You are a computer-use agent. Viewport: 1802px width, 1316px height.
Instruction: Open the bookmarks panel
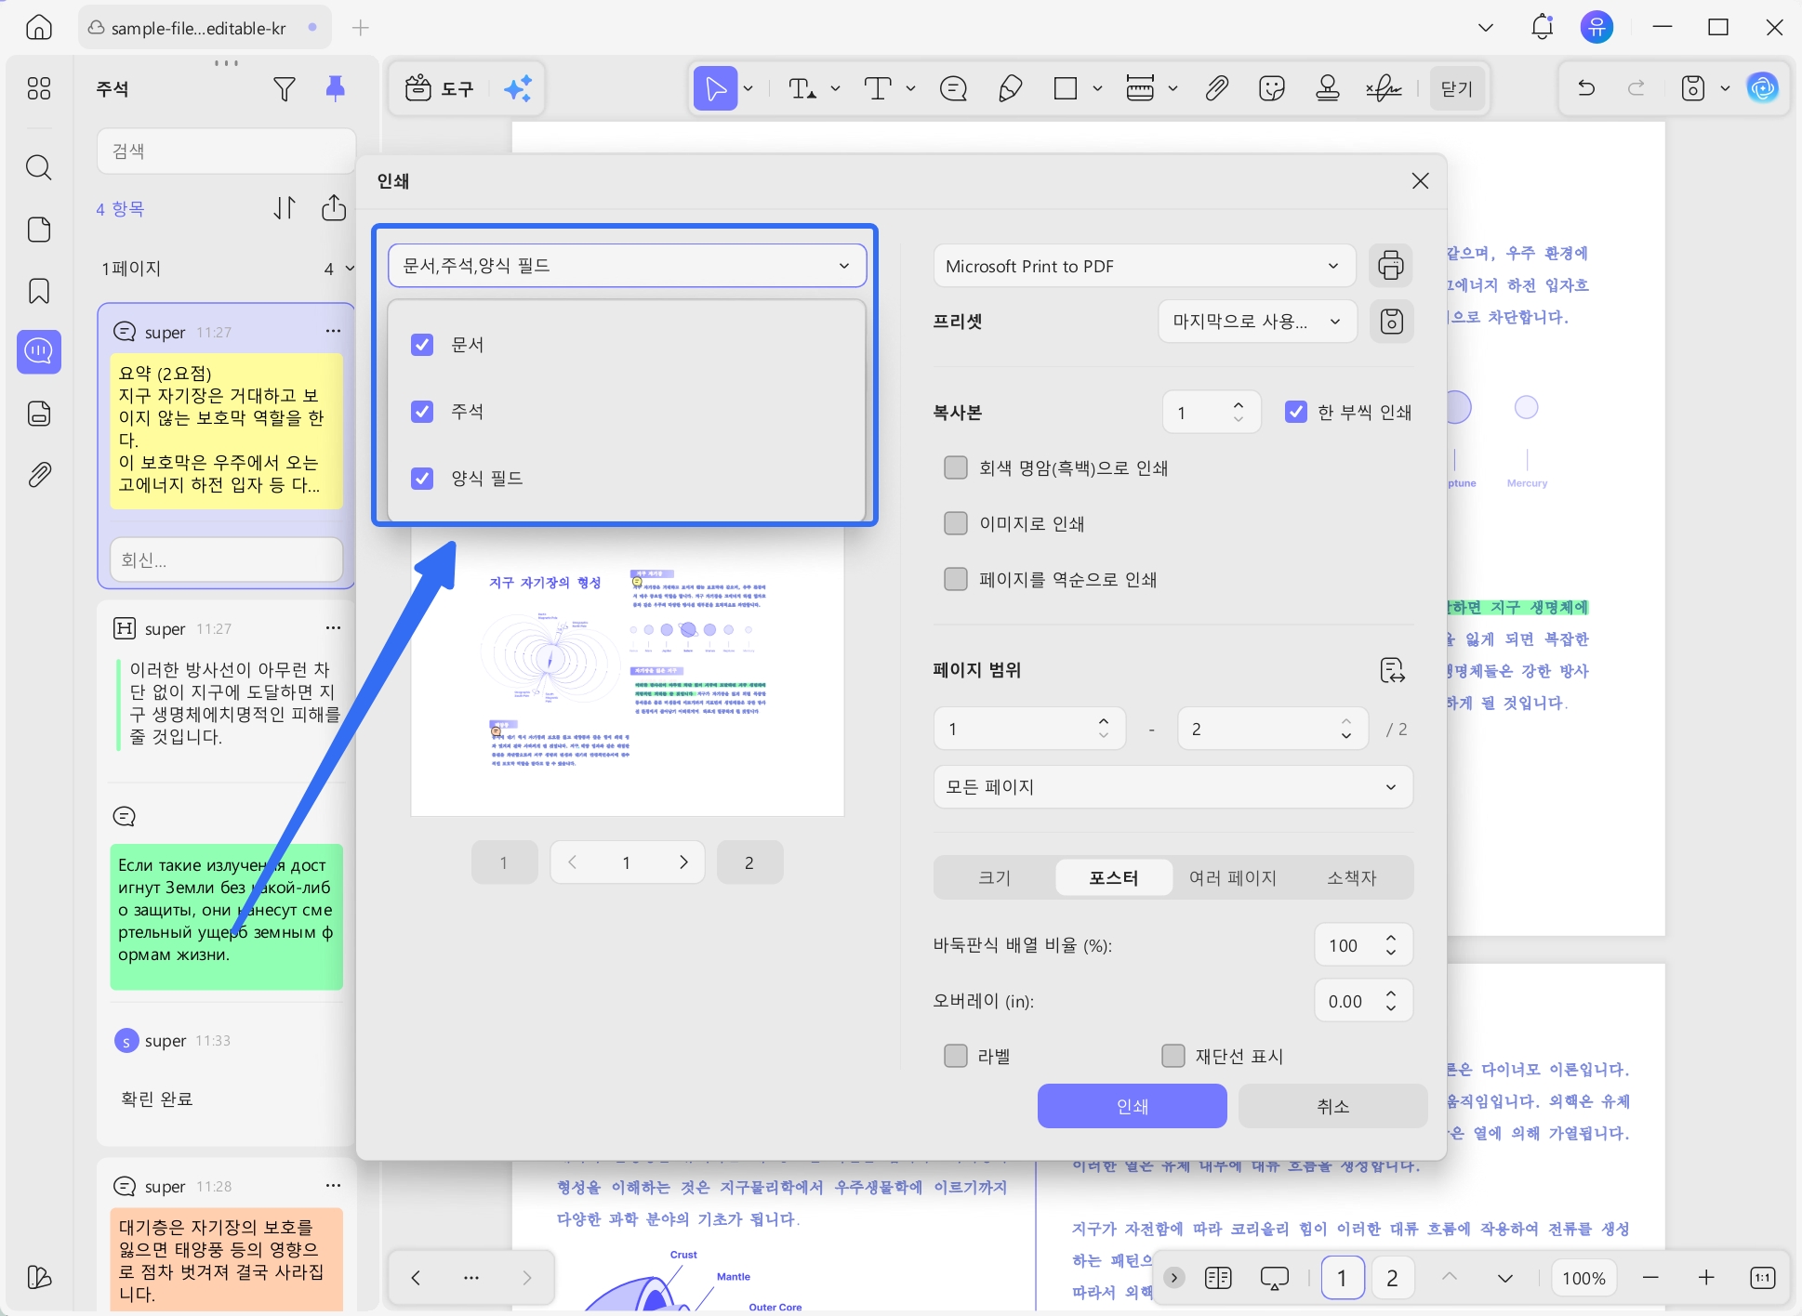(39, 291)
